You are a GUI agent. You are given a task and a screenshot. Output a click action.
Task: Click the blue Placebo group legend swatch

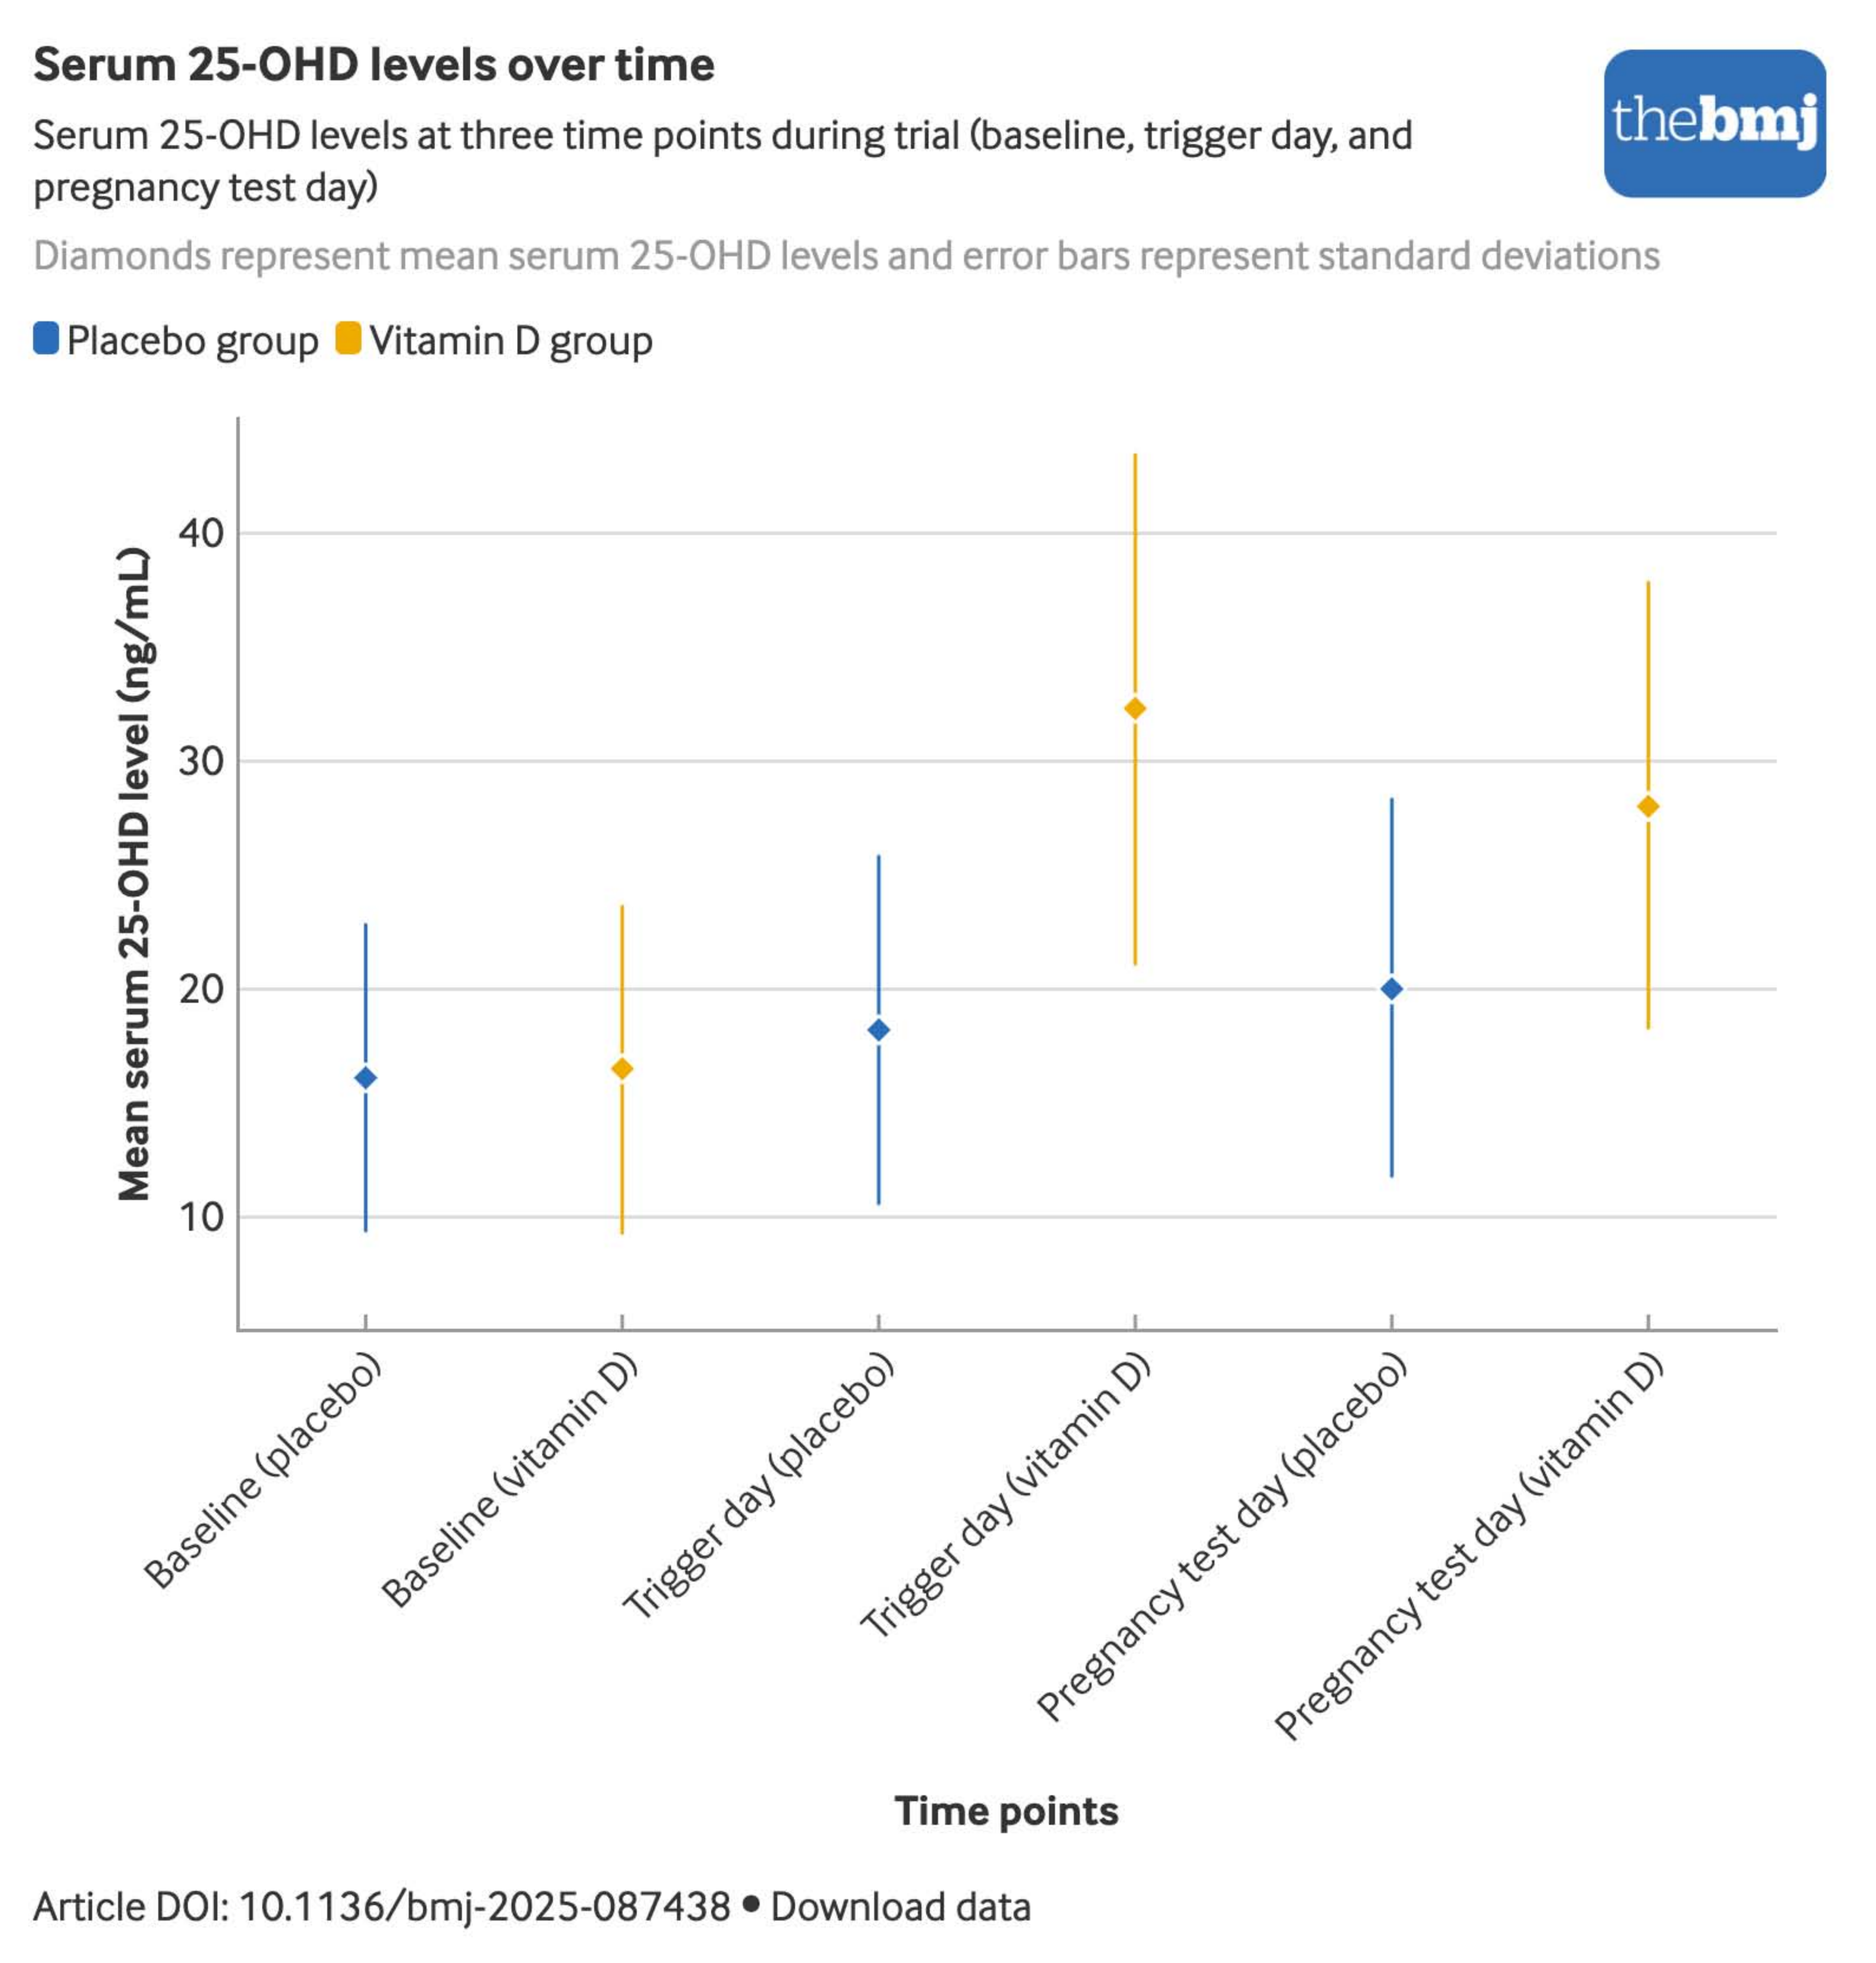click(46, 338)
